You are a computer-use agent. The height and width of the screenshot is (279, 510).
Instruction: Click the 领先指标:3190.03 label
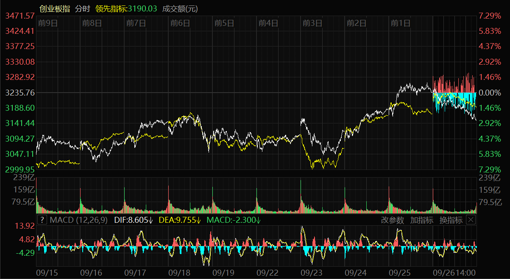[126, 8]
